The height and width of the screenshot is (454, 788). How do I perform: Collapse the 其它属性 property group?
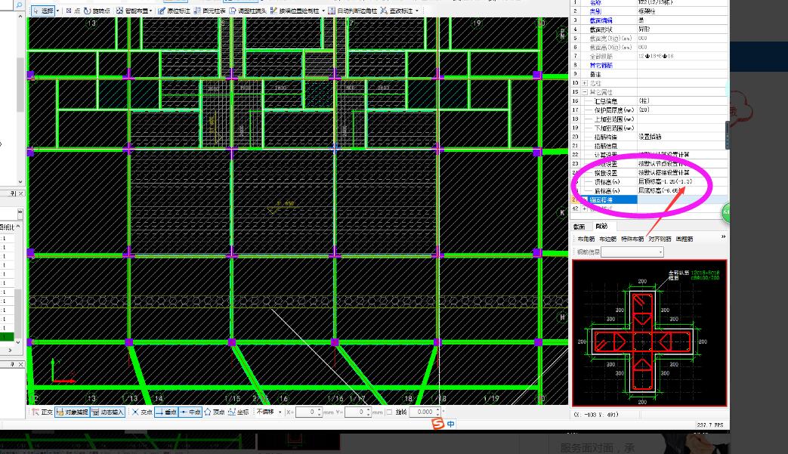tap(585, 92)
